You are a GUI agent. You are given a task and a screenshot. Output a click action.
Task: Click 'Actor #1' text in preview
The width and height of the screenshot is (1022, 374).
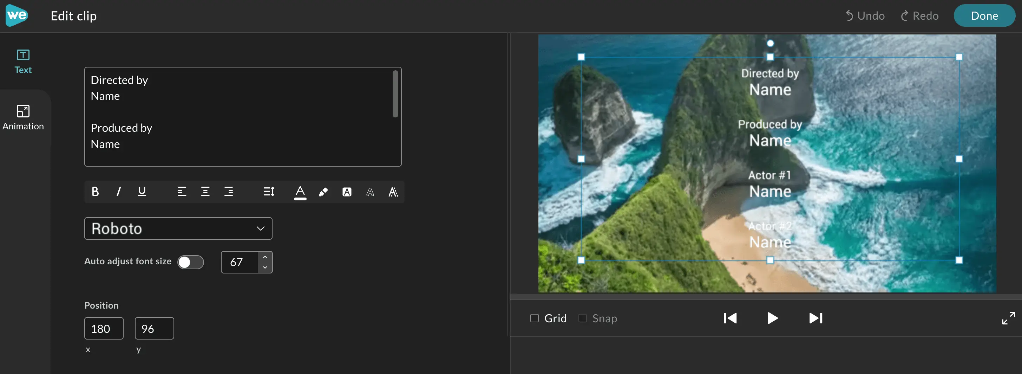(x=770, y=175)
